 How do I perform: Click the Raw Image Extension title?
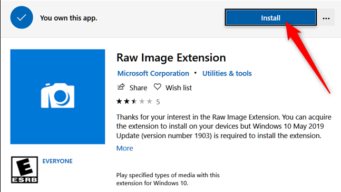(171, 57)
